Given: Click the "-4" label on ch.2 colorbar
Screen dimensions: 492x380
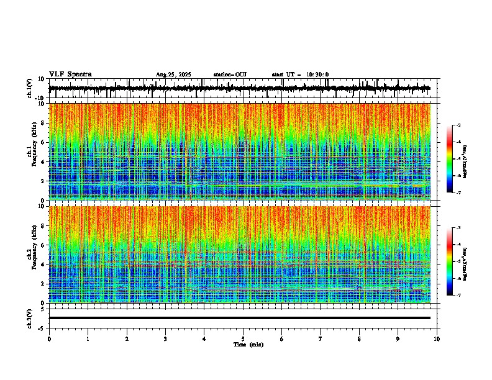Looking at the screenshot, I should pos(458,245).
